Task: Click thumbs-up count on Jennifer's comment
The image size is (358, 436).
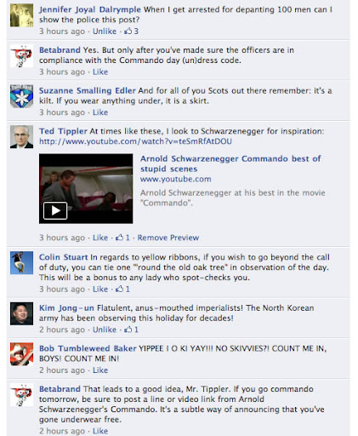Action: (131, 32)
